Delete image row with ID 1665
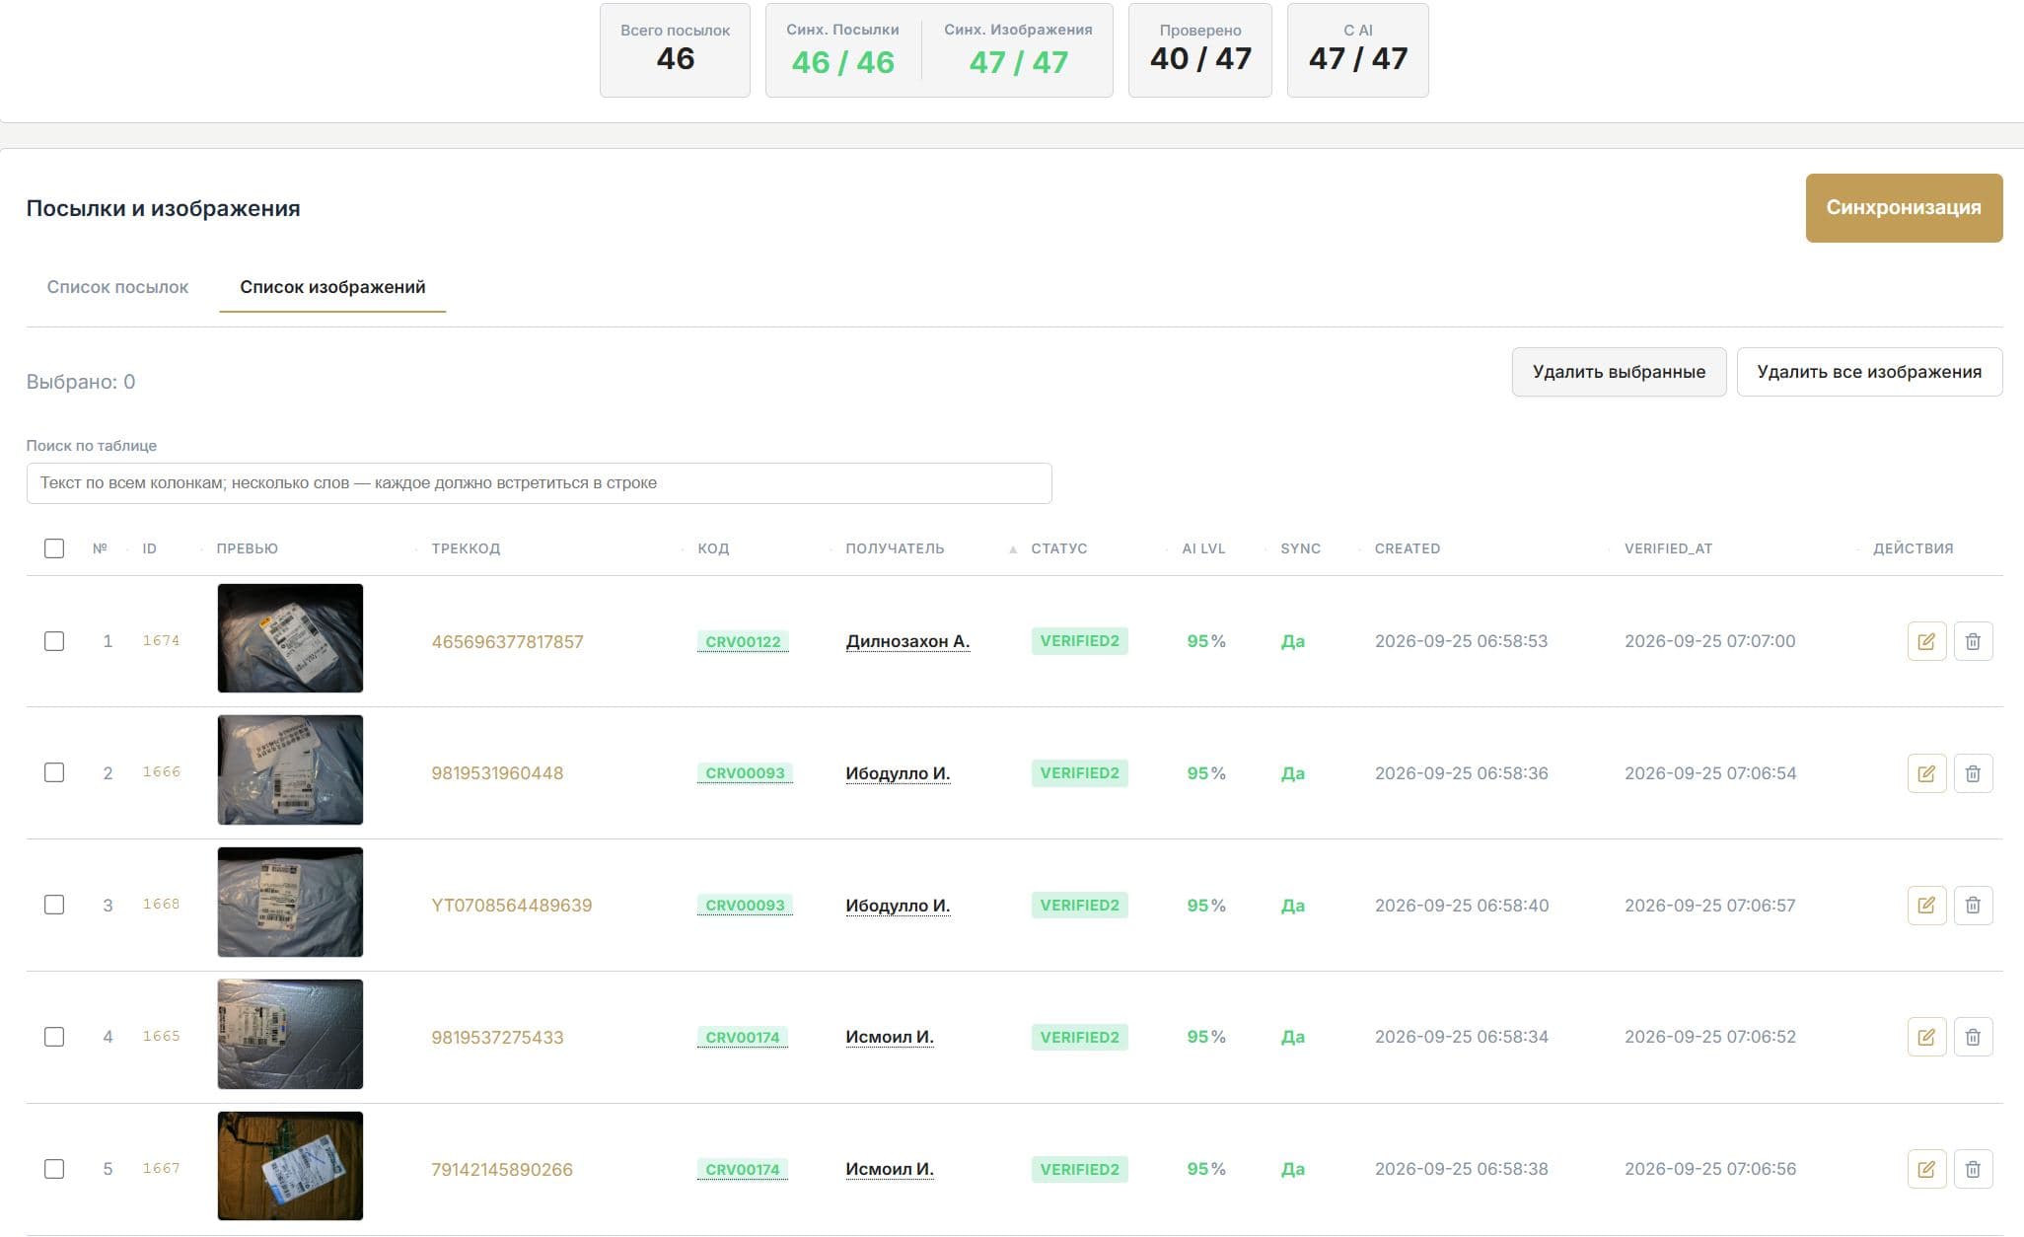This screenshot has width=2024, height=1237. pyautogui.click(x=1973, y=1037)
